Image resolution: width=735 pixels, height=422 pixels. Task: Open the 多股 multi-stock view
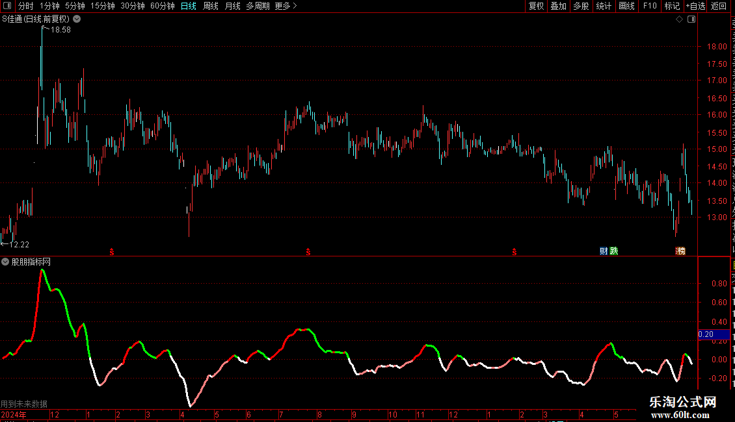[581, 6]
